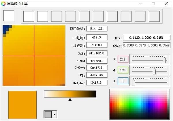Click the standalone white swatch at top-left
The width and height of the screenshot is (173, 121).
(9, 15)
